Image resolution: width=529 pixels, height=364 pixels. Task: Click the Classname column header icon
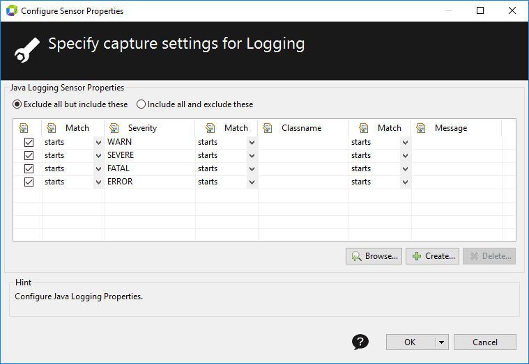click(268, 128)
